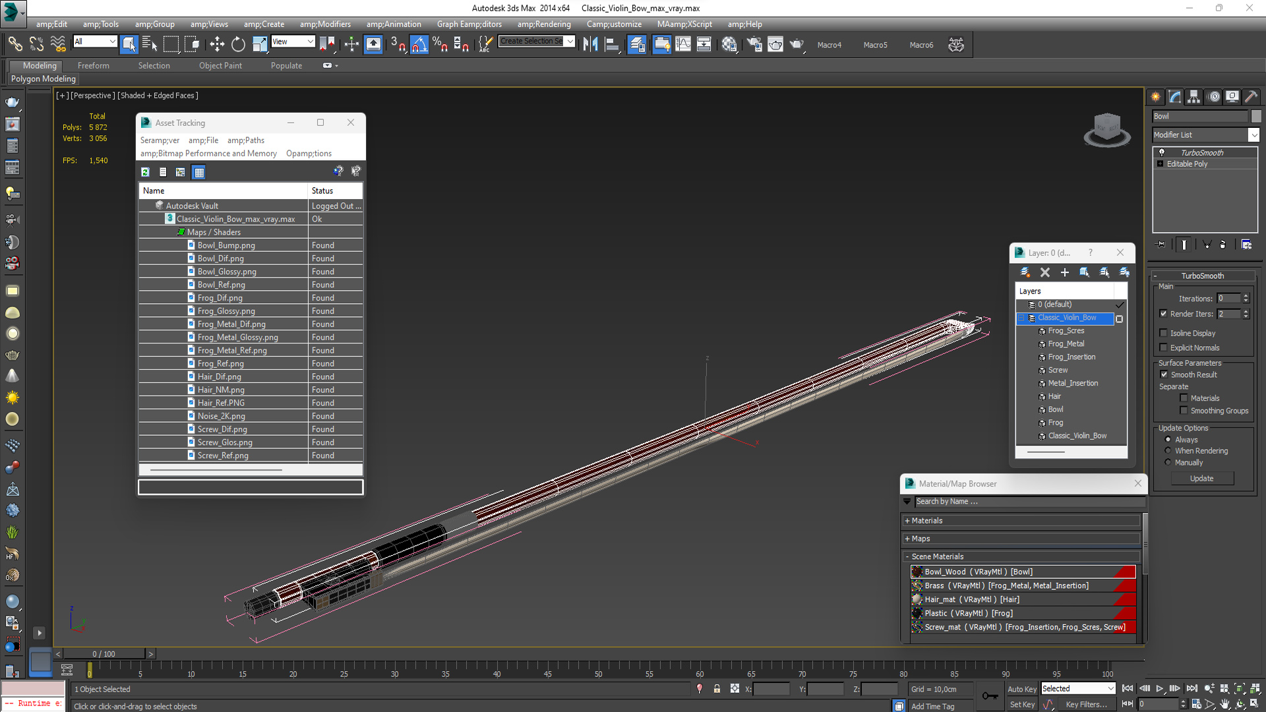Open Key Filters dialog
Screen dimensions: 1266x712
pyautogui.click(x=1087, y=705)
